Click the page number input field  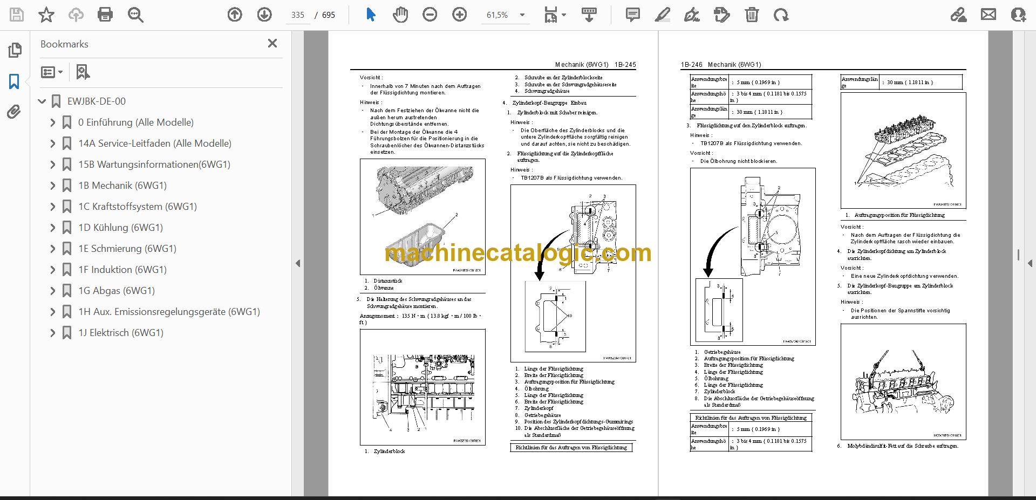[298, 15]
